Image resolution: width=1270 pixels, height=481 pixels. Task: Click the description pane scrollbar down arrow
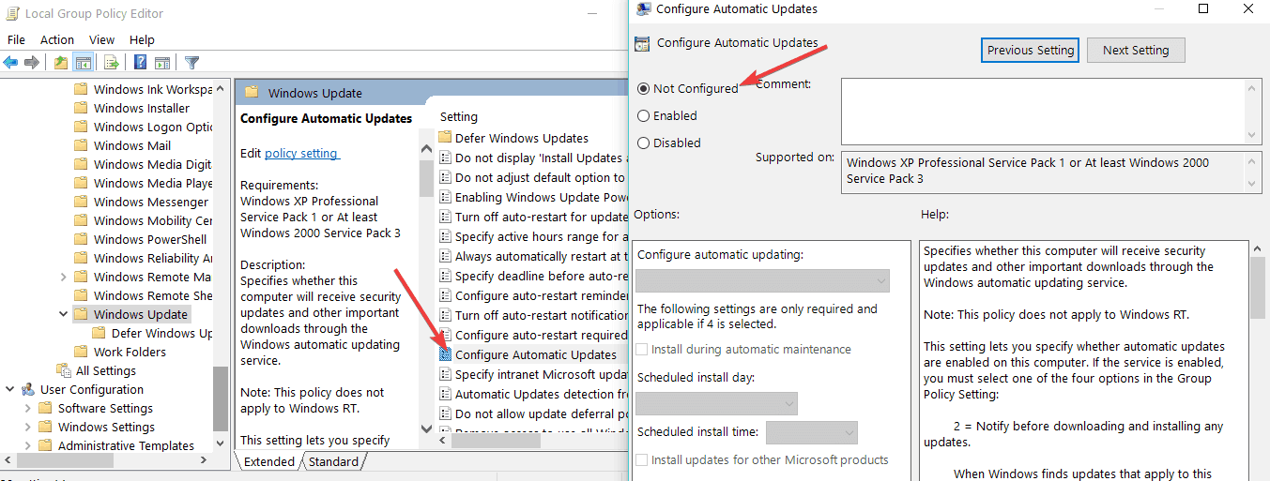[x=426, y=428]
